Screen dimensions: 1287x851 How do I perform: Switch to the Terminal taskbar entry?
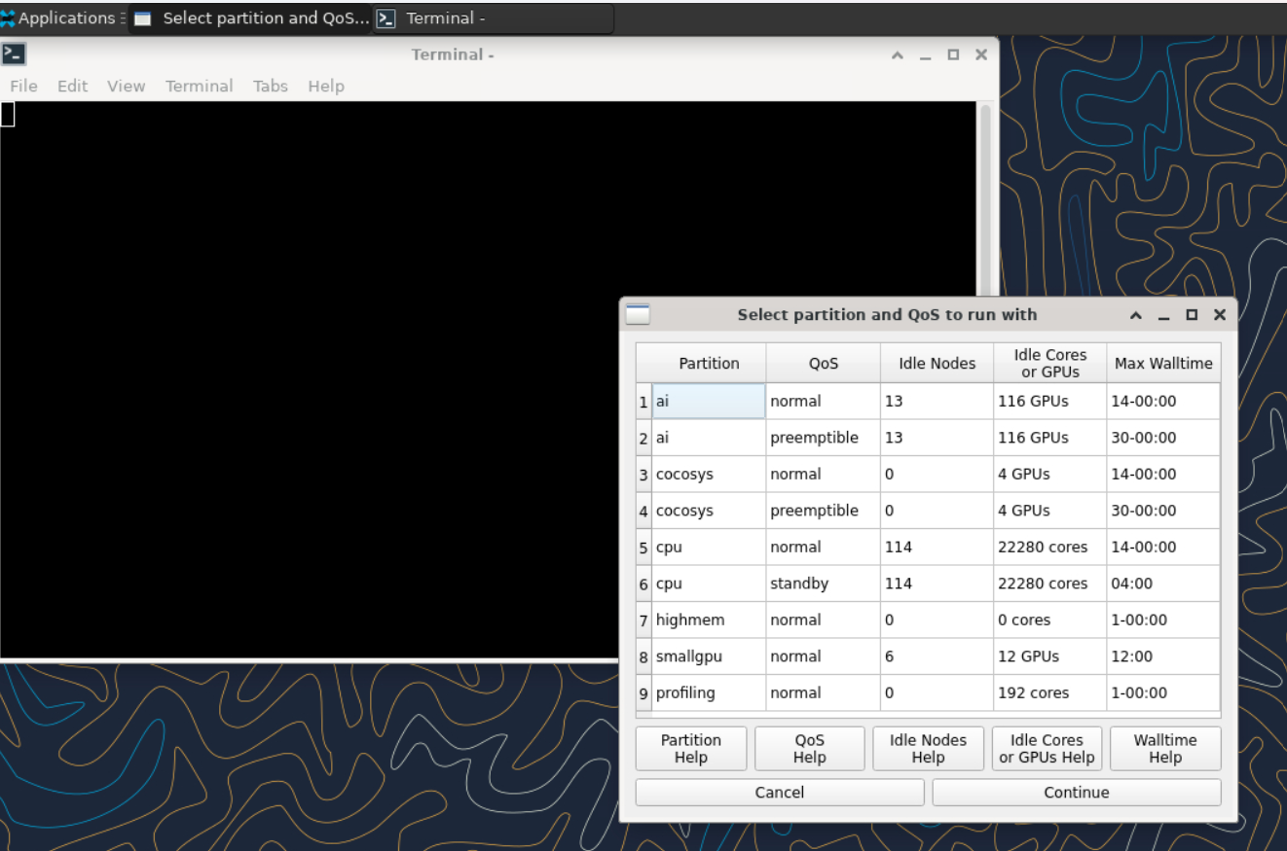tap(493, 18)
